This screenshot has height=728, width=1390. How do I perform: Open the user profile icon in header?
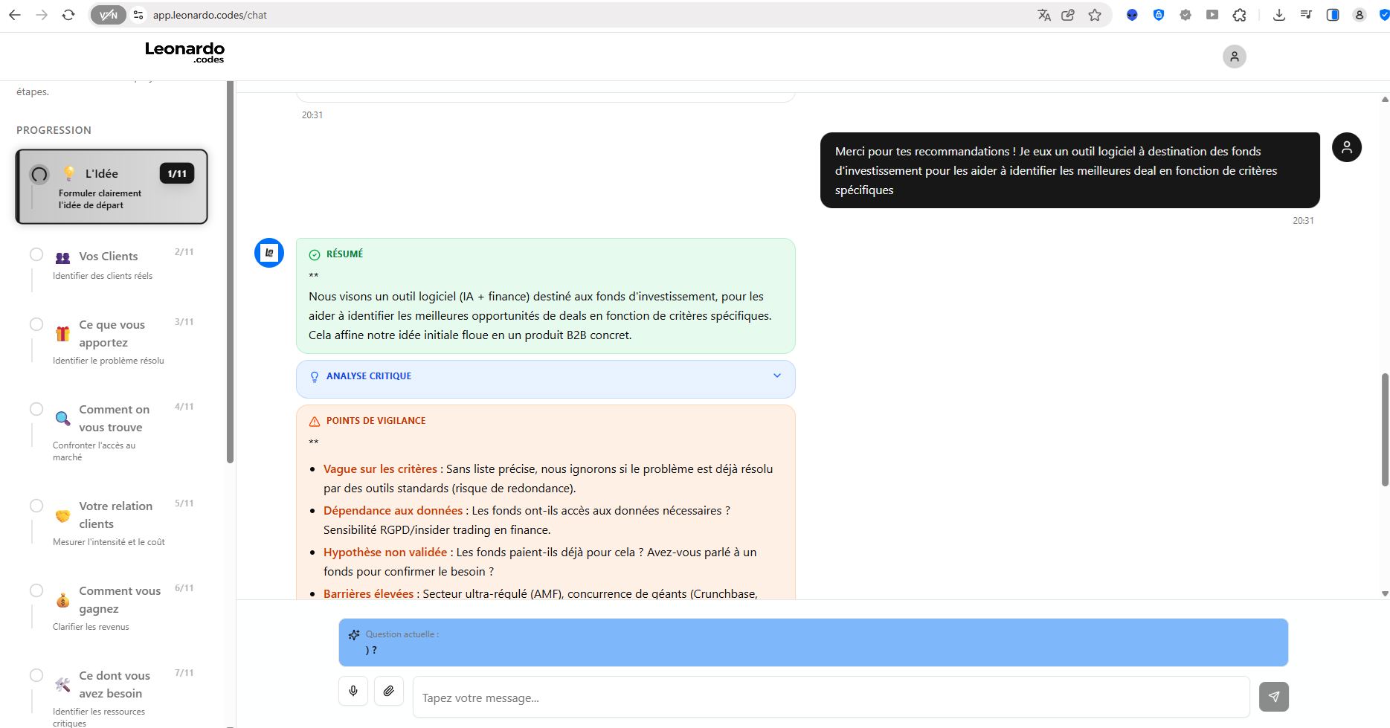point(1234,57)
